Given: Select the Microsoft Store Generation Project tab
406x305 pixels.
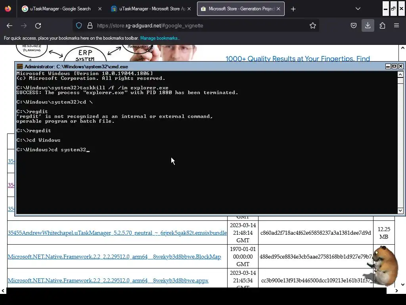Looking at the screenshot, I should [x=241, y=9].
